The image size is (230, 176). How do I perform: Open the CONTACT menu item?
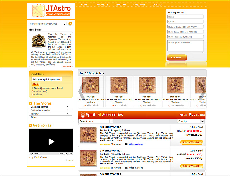pyautogui.click(x=157, y=5)
